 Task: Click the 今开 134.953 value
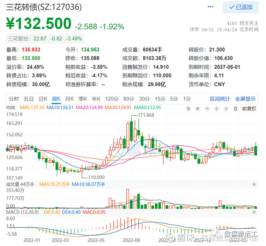[x=90, y=50]
